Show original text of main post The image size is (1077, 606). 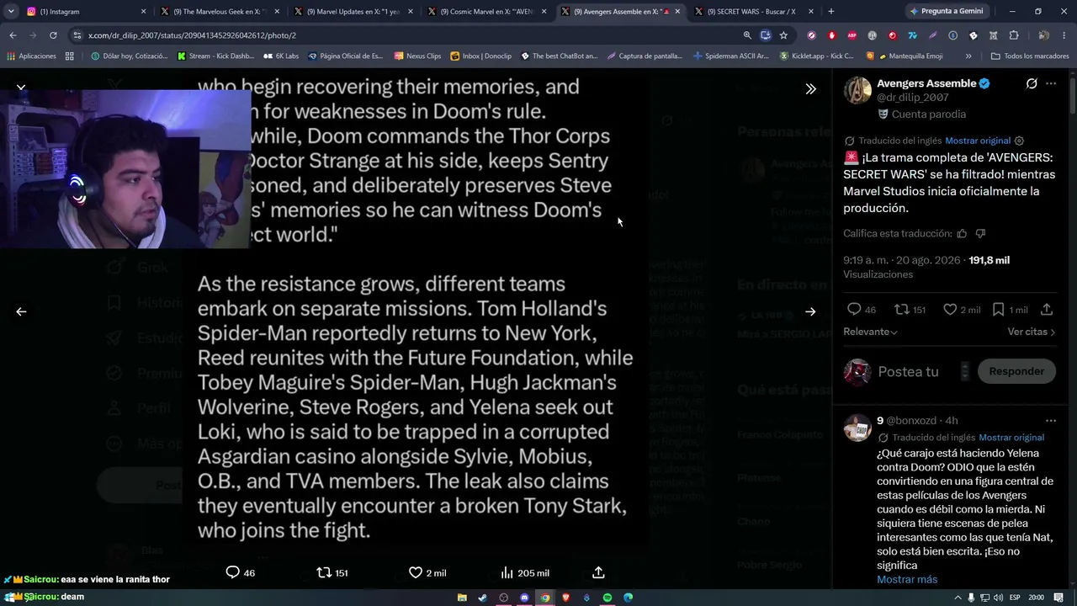(978, 141)
